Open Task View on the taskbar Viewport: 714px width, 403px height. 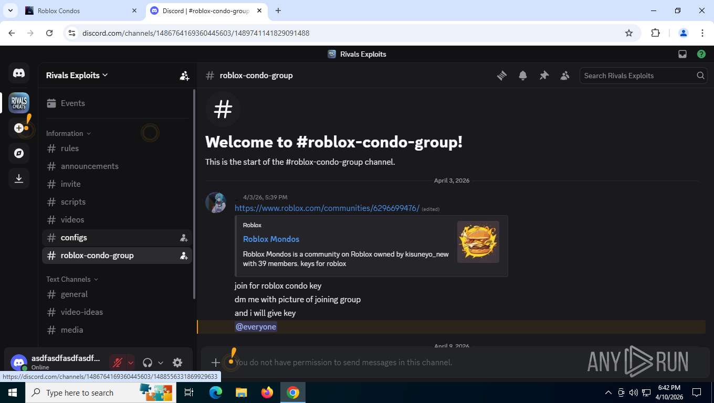point(189,393)
